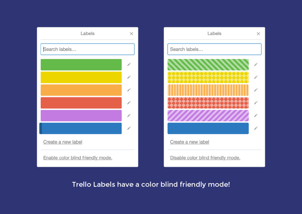Select the solid green label bar
Viewport: 302px width, 214px height.
(81, 65)
